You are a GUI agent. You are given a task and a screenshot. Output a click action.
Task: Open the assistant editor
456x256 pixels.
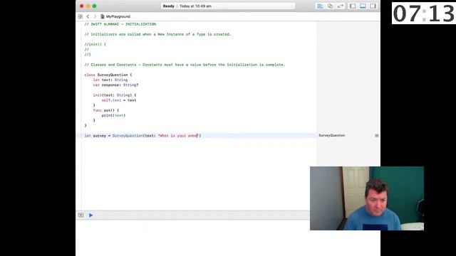(330, 6)
